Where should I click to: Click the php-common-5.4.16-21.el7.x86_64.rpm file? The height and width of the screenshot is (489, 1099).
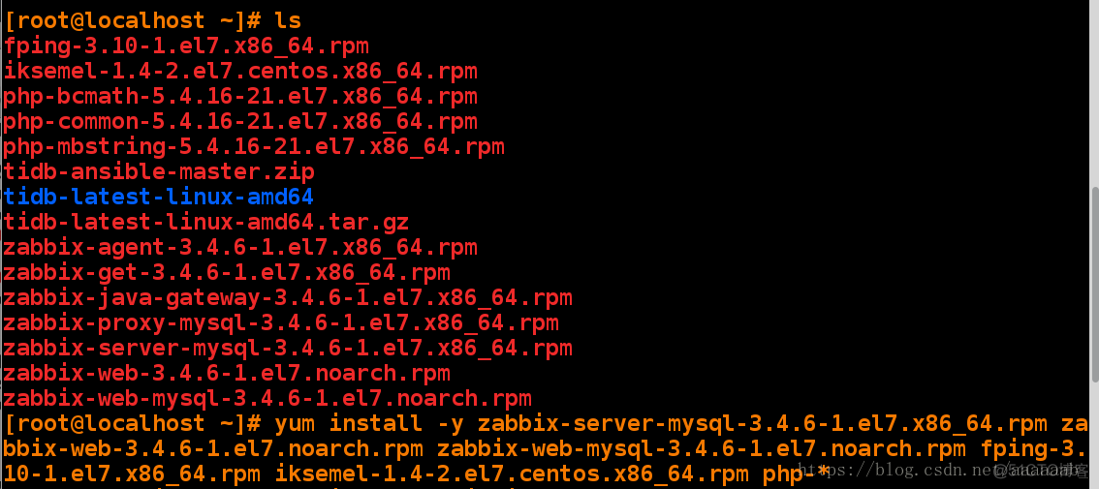click(x=240, y=122)
